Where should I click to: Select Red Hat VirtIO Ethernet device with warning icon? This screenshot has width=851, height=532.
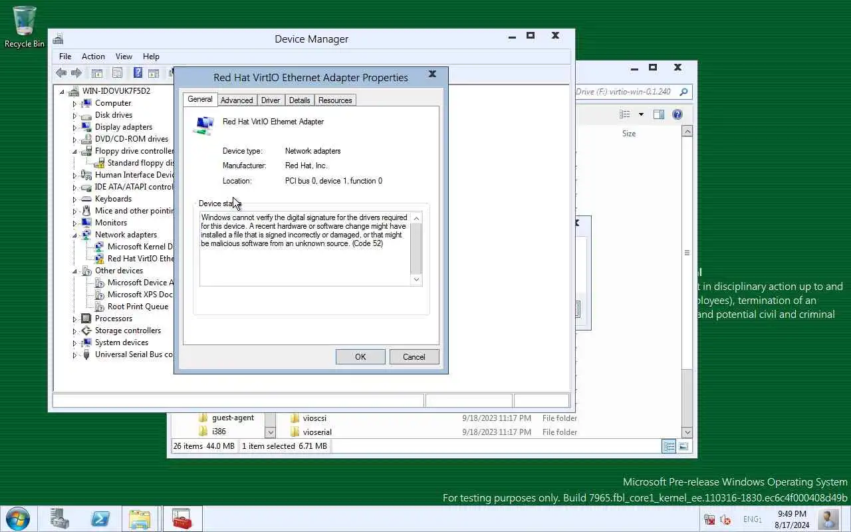click(134, 259)
